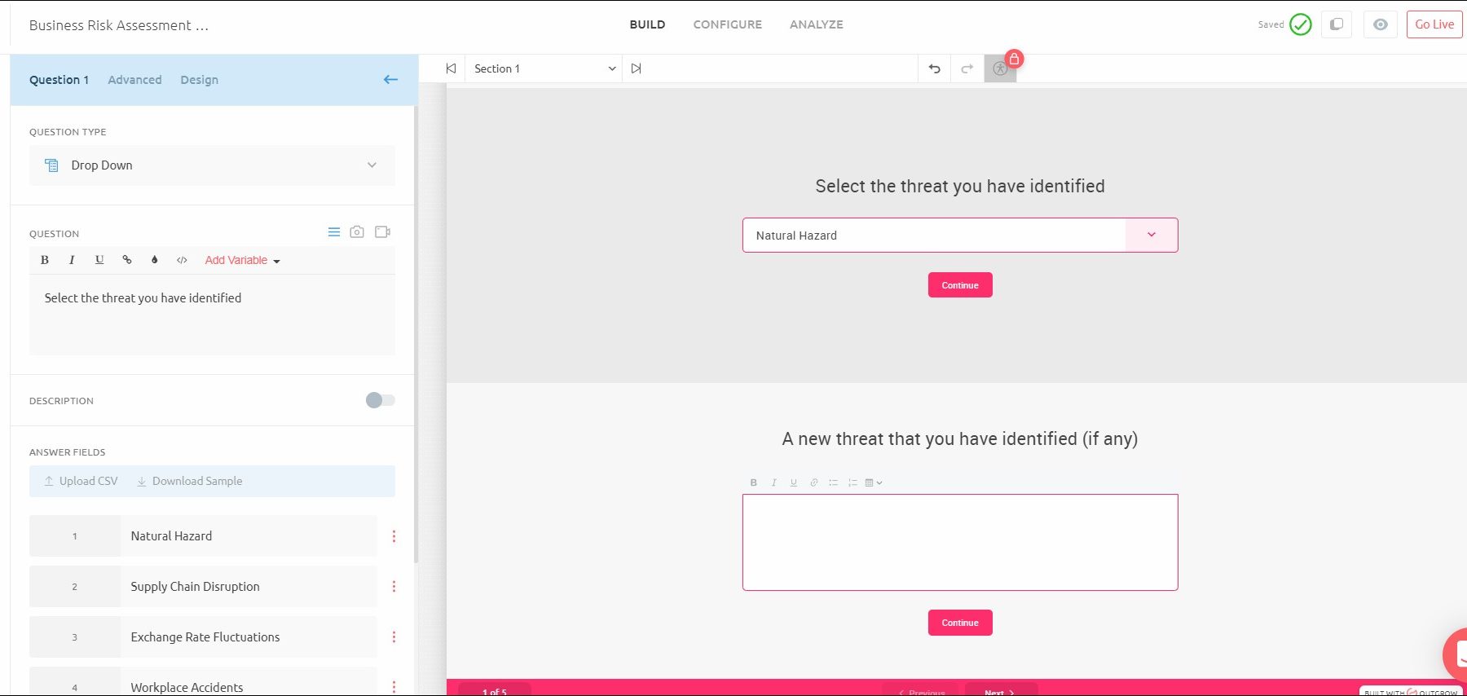Open the Add Variable dropdown

point(242,261)
